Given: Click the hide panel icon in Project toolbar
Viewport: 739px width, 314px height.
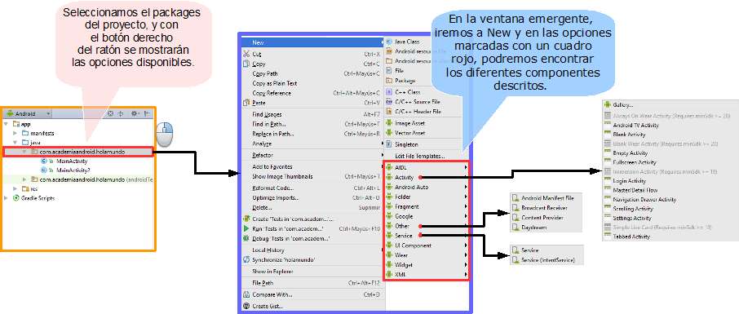Looking at the screenshot, I should (147, 113).
